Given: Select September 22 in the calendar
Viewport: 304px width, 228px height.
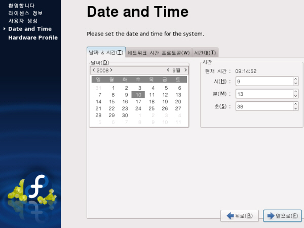Looking at the screenshot, I should click(x=111, y=108).
